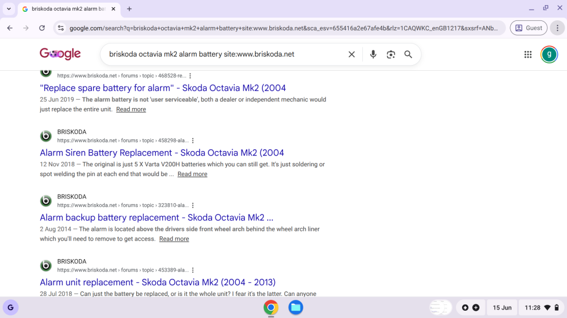Open options for 453389 result
The image size is (567, 318).
pyautogui.click(x=193, y=270)
